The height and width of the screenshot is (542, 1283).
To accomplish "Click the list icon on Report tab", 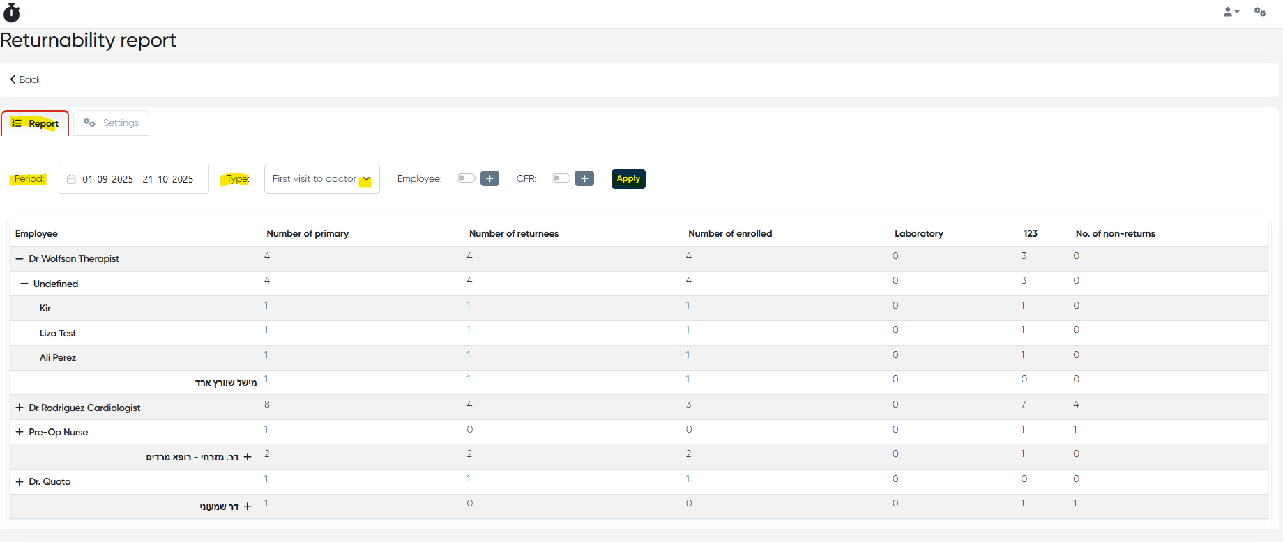I will click(x=17, y=123).
